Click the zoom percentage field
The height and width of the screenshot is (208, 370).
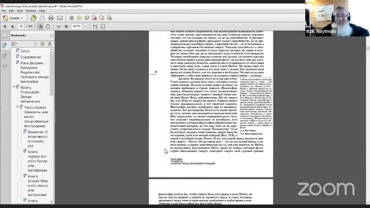[76, 27]
